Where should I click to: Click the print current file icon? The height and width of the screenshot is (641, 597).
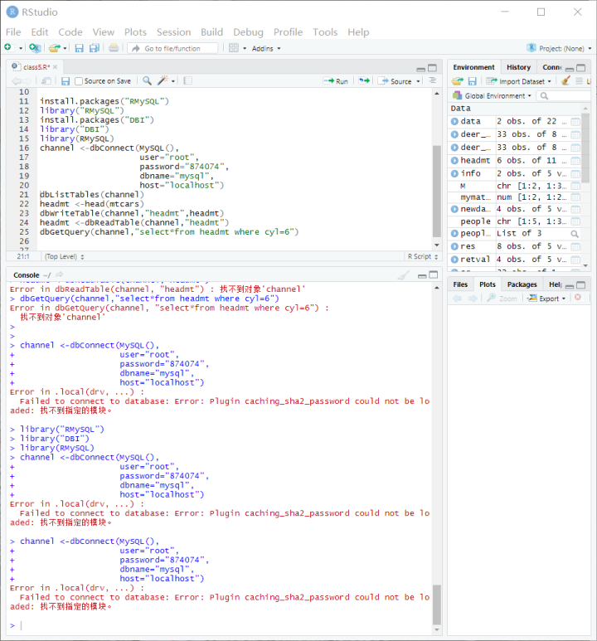pos(114,48)
